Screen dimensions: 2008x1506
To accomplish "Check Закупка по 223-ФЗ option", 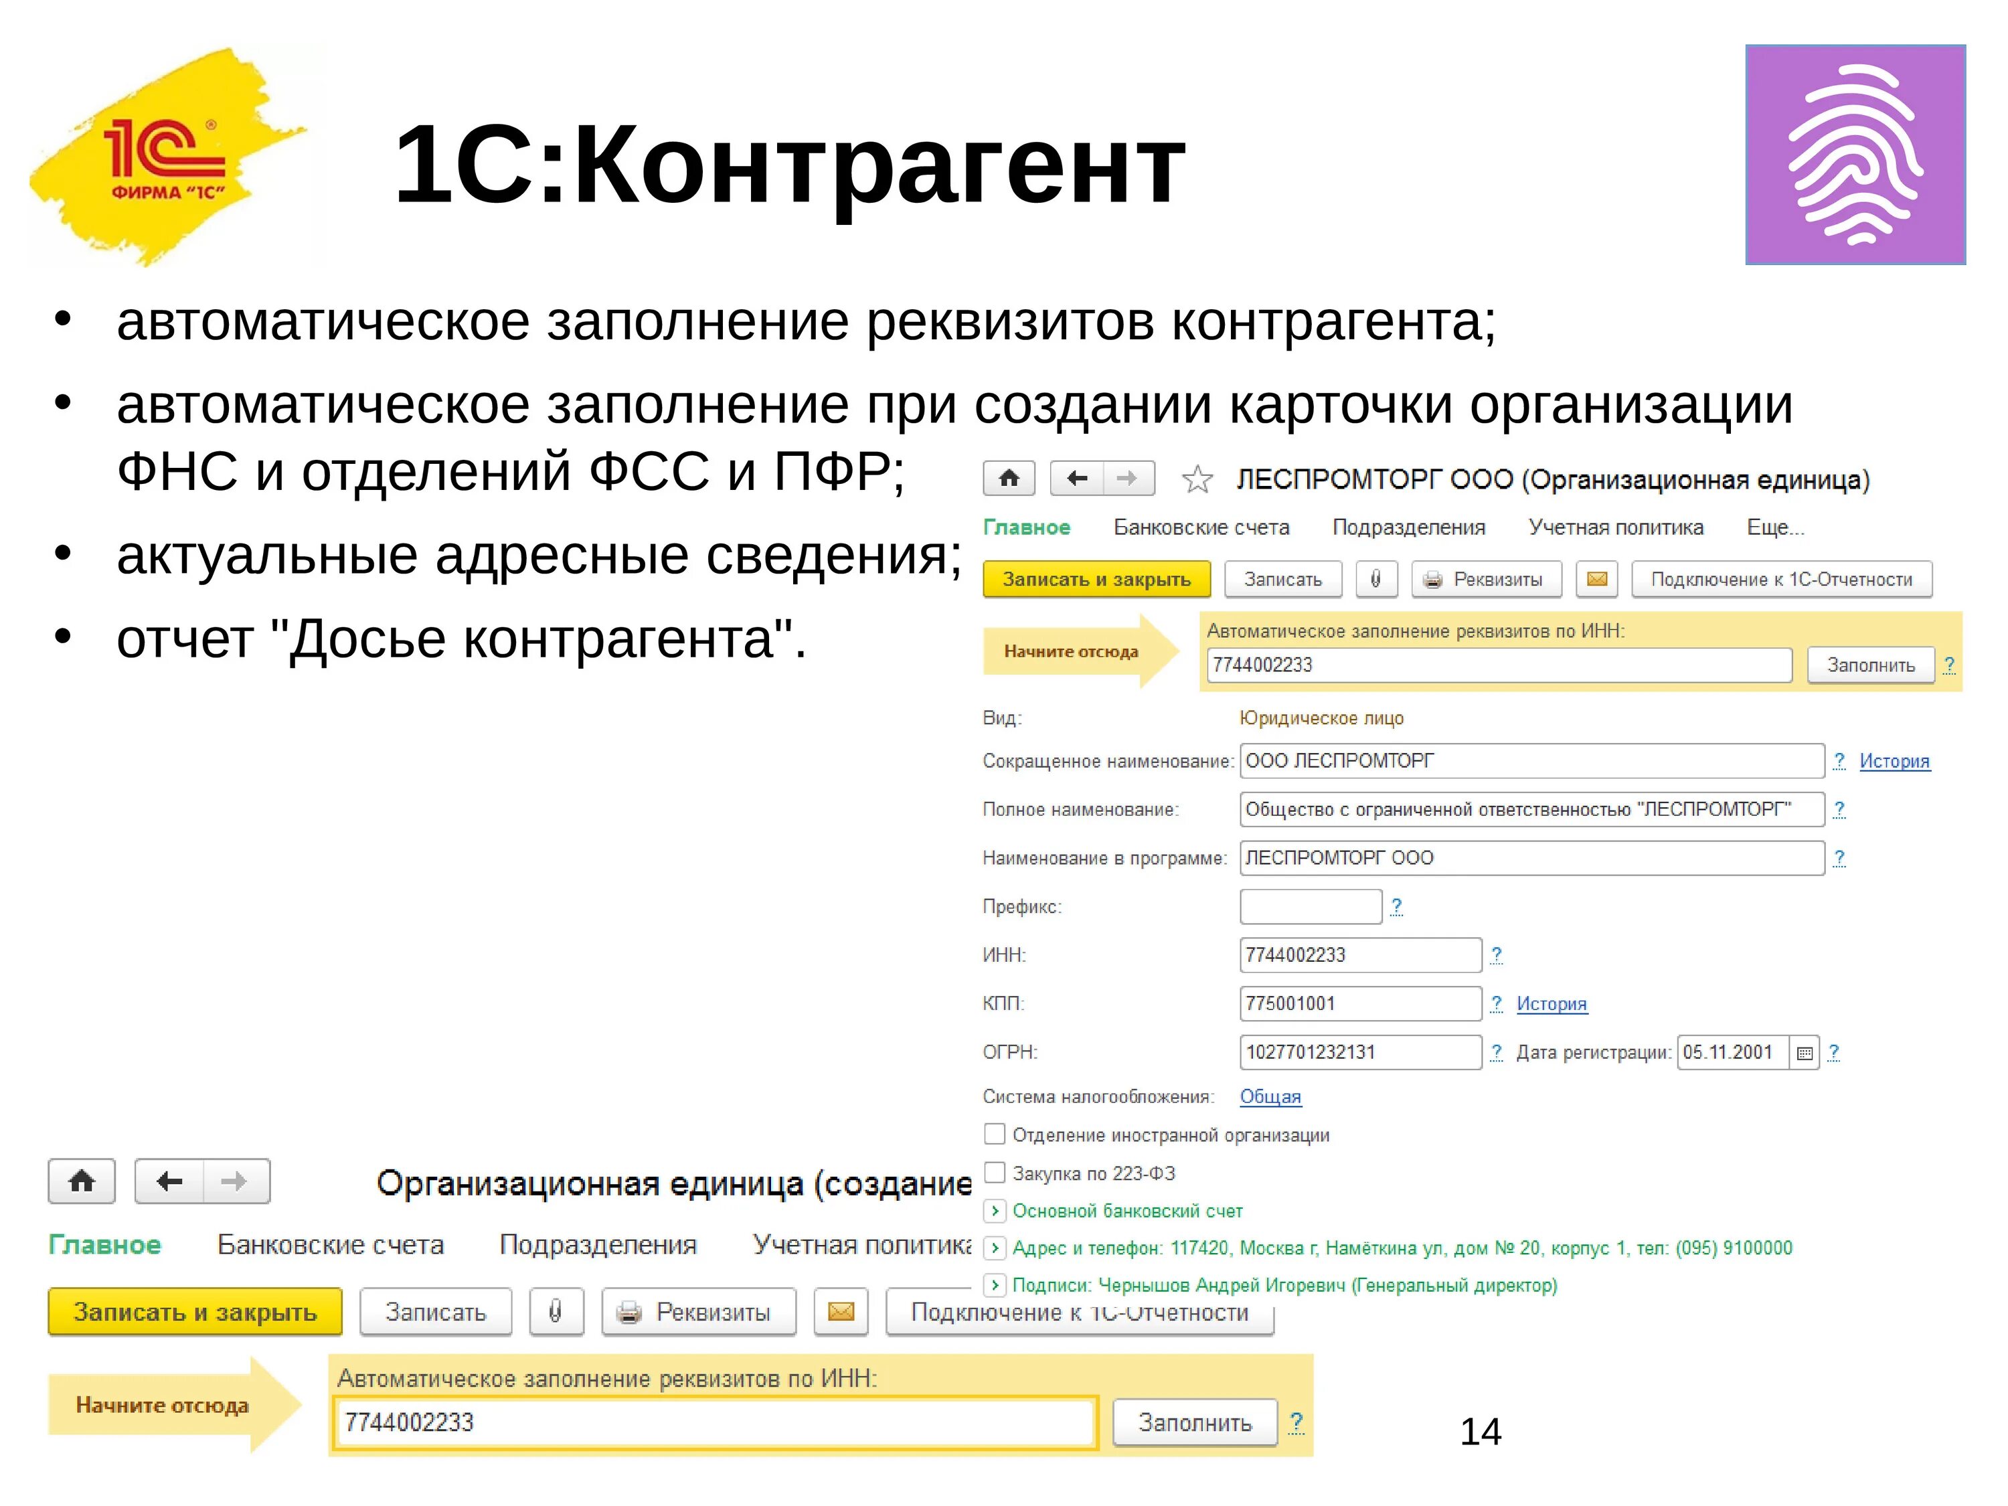I will tap(995, 1173).
